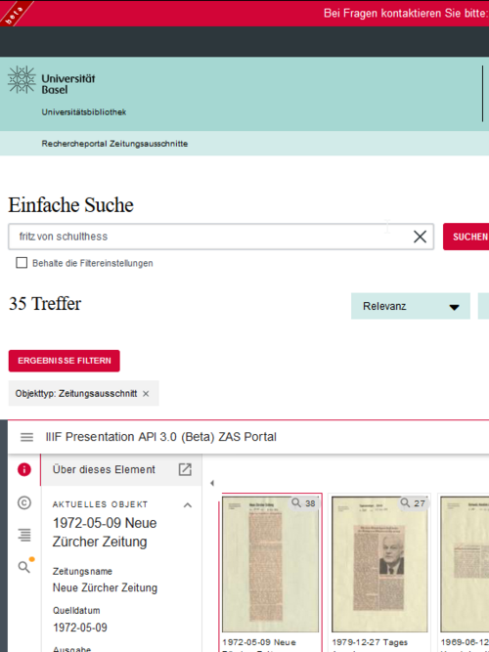This screenshot has height=652, width=489.
Task: Remove the Objekttyp Zeitungsausschnitt filter chip
Action: coord(146,393)
